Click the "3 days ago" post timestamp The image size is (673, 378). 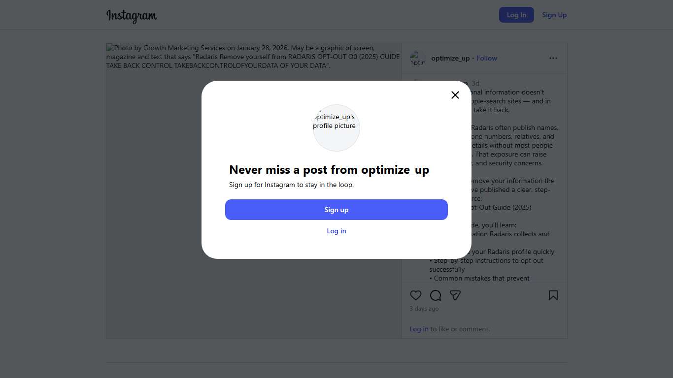(424, 309)
